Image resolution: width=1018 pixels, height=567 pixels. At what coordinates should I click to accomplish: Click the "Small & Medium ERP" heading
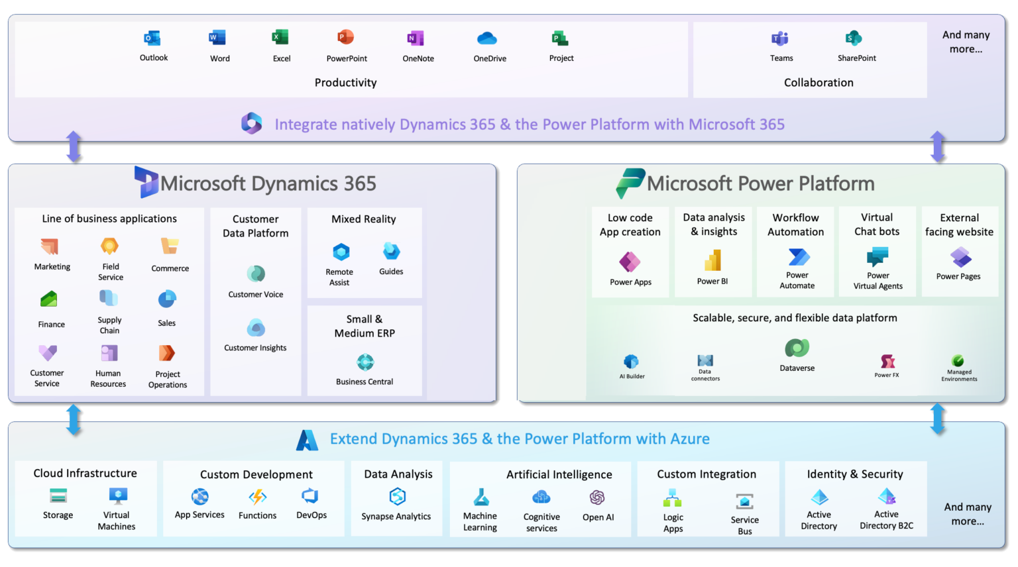pyautogui.click(x=365, y=326)
